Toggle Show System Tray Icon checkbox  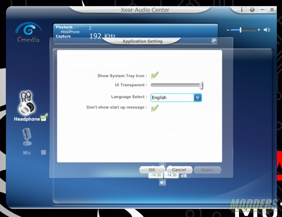pos(155,75)
